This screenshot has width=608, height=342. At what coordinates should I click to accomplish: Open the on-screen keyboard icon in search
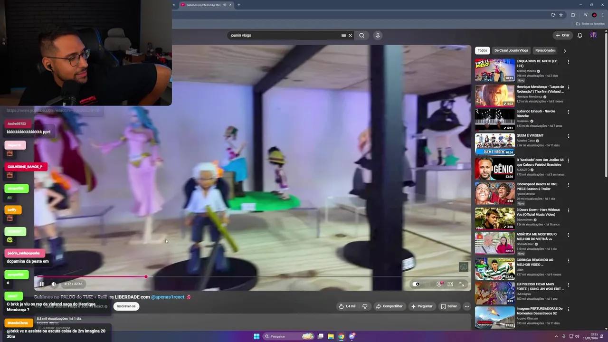pyautogui.click(x=343, y=35)
